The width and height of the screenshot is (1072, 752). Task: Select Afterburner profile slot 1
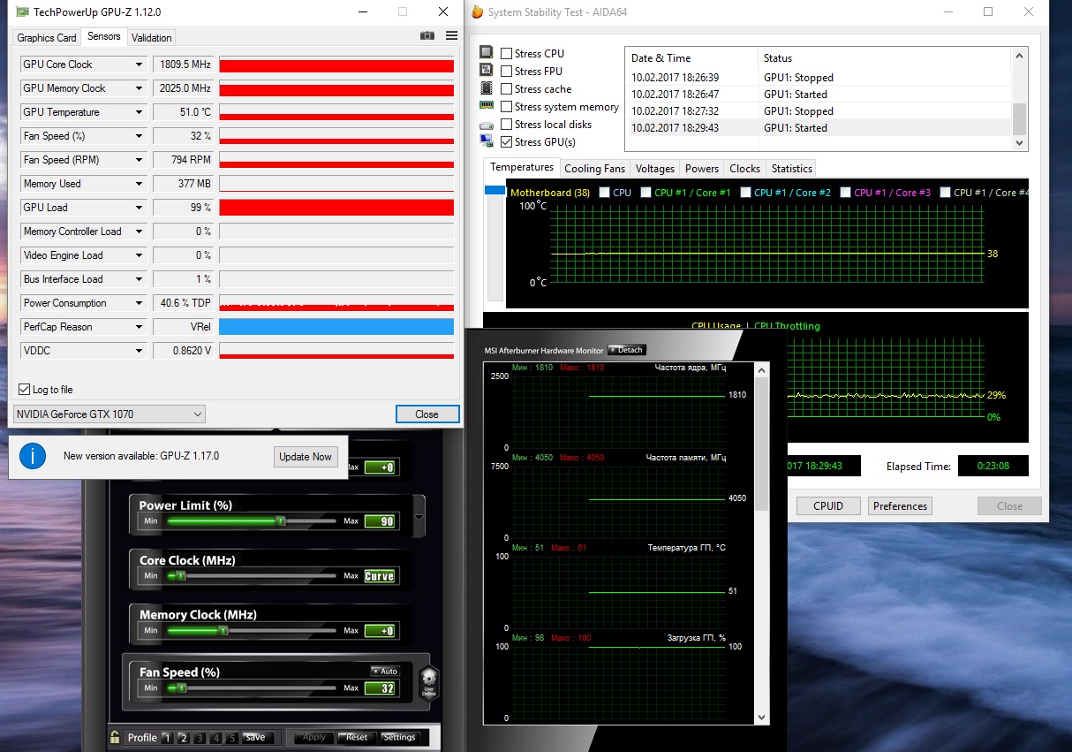(x=167, y=738)
